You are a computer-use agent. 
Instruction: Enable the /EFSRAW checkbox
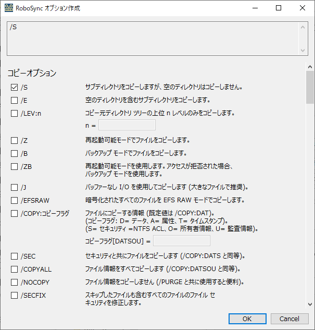click(14, 200)
